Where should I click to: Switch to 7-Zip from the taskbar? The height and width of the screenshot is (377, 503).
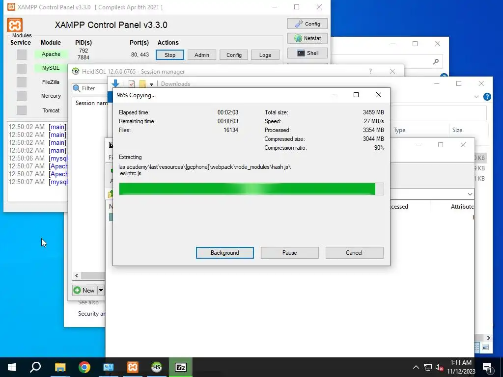[181, 367]
